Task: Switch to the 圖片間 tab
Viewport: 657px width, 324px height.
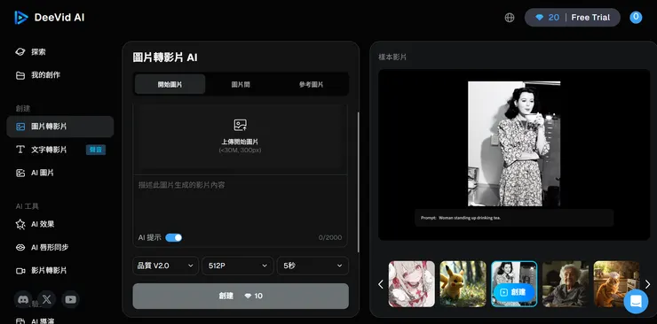Action: tap(241, 84)
